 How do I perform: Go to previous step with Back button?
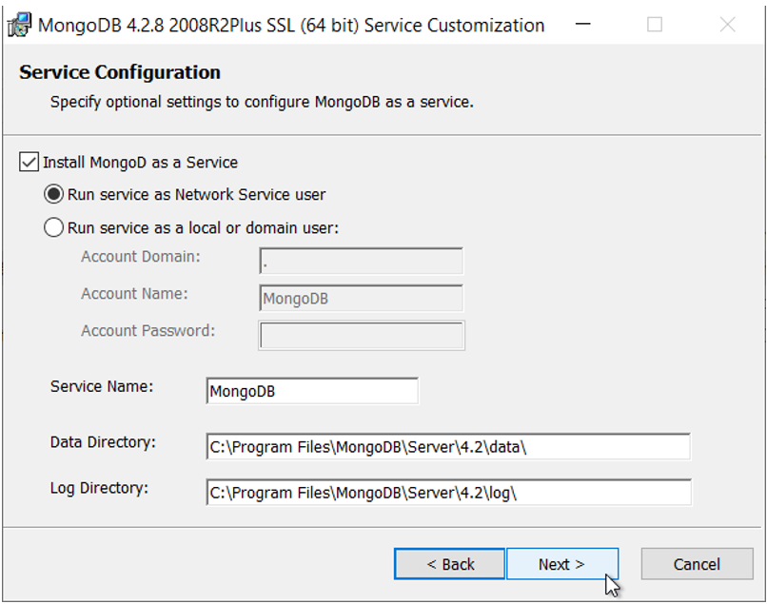tap(450, 564)
